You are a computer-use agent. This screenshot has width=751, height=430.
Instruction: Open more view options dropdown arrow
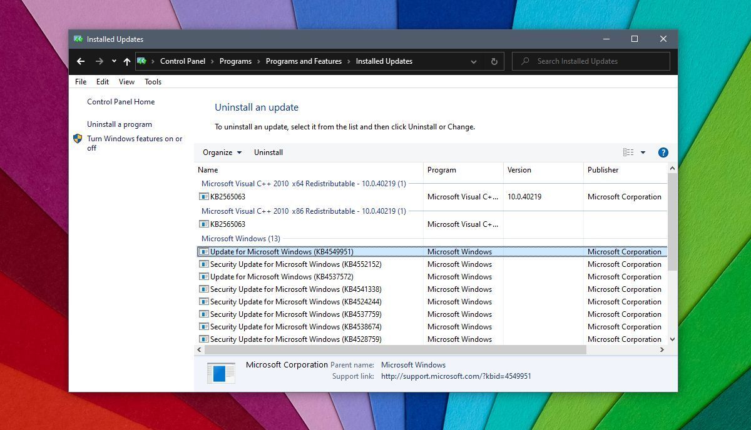click(643, 152)
